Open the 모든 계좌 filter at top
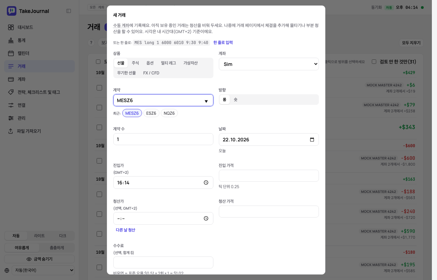Image resolution: width=437 pixels, height=280 pixels. [97, 7]
